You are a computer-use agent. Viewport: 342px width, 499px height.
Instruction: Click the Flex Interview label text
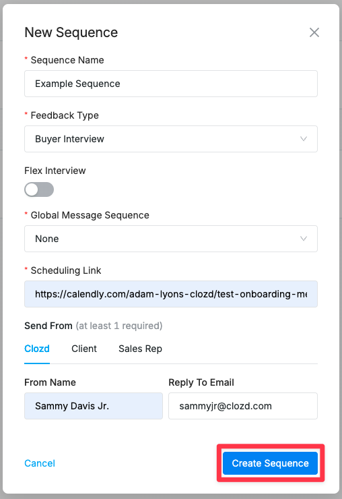(55, 171)
